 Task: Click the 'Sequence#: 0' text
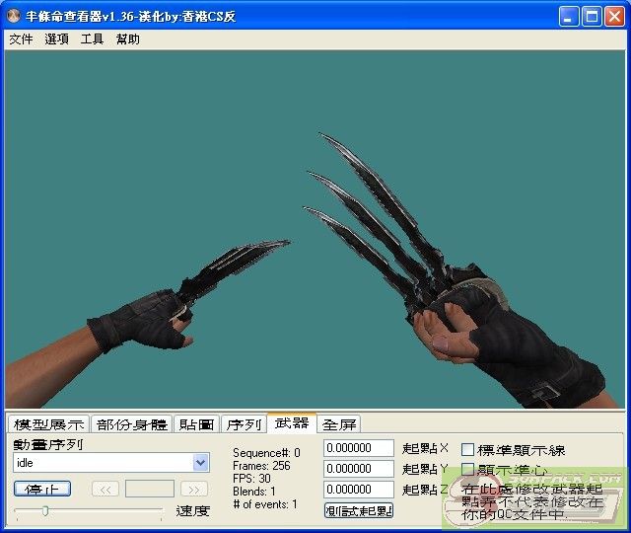[x=266, y=453]
